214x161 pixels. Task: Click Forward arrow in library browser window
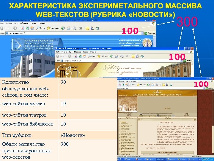pos(15,28)
